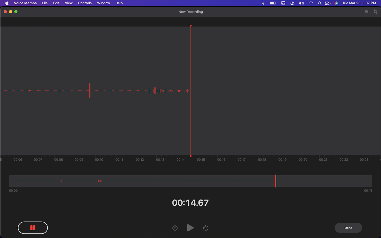
Task: Click the date and time display
Action: click(x=359, y=3)
